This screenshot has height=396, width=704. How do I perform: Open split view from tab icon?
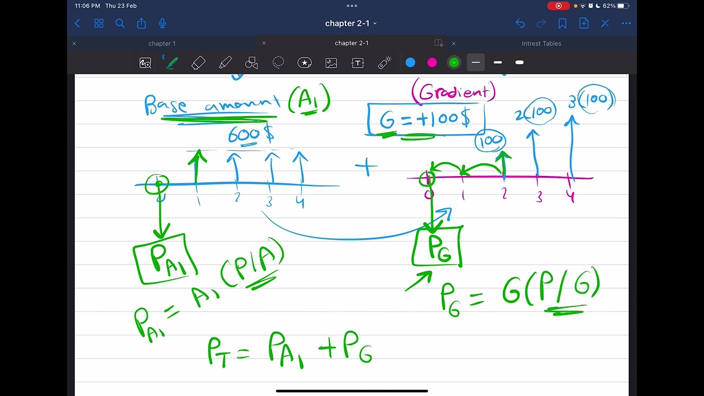438,43
